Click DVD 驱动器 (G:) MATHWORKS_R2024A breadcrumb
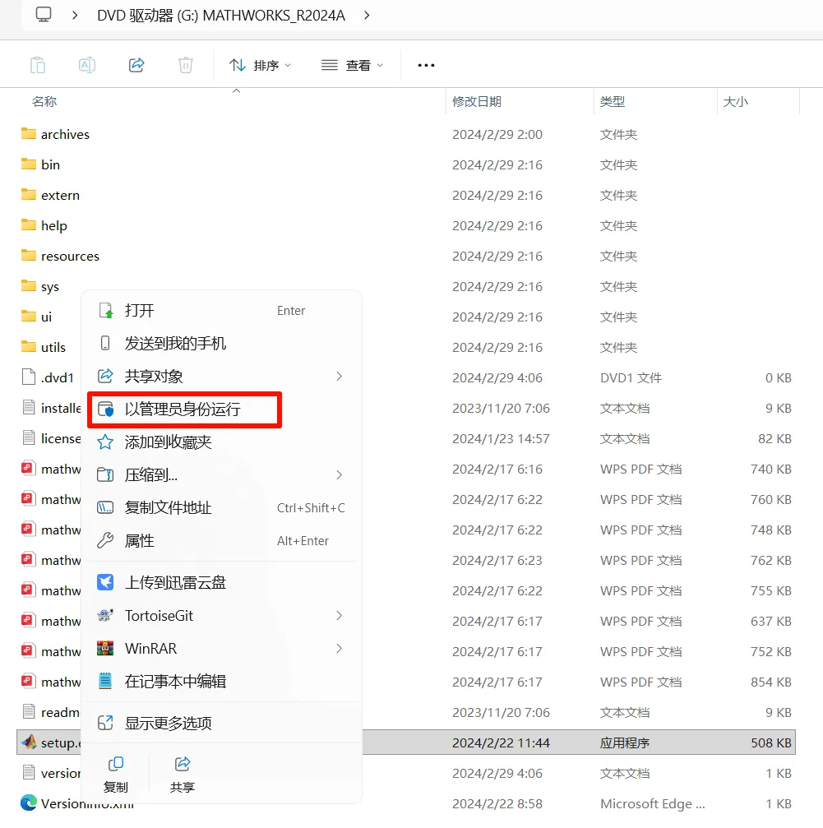This screenshot has height=828, width=823. click(x=221, y=16)
